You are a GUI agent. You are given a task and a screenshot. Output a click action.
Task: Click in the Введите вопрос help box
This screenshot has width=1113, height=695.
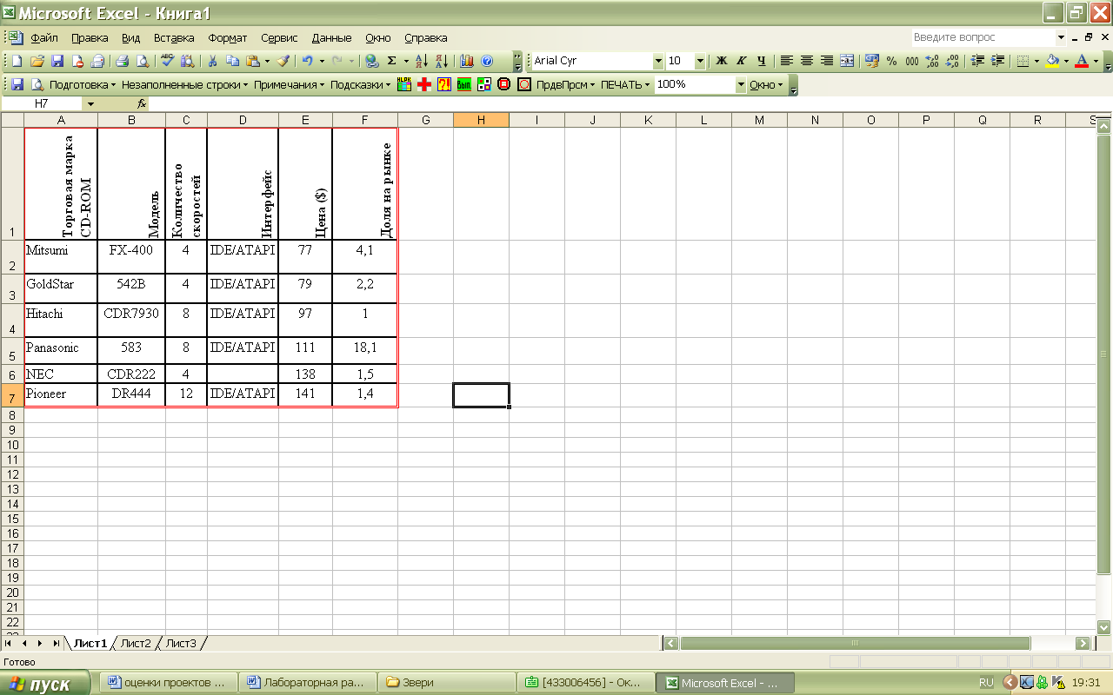[982, 37]
